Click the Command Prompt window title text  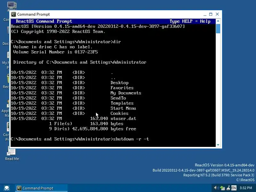pyautogui.click(x=34, y=14)
